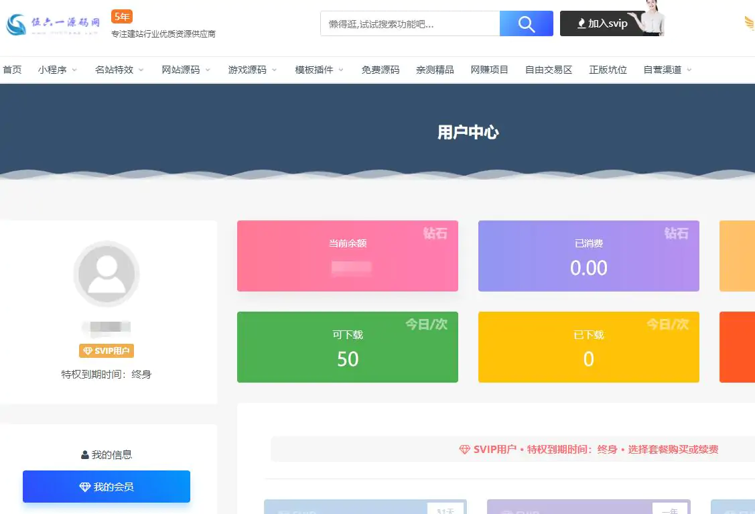This screenshot has width=755, height=514.
Task: Click the magnifier search button
Action: click(527, 23)
